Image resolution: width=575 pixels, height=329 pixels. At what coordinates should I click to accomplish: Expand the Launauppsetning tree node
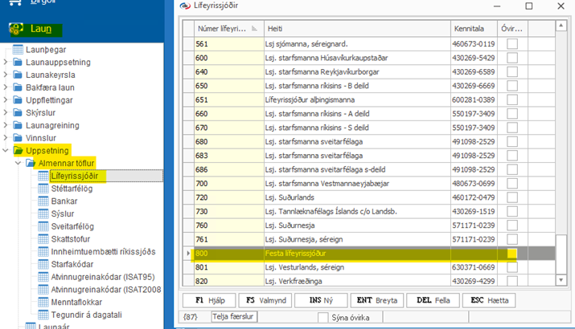tap(6, 63)
